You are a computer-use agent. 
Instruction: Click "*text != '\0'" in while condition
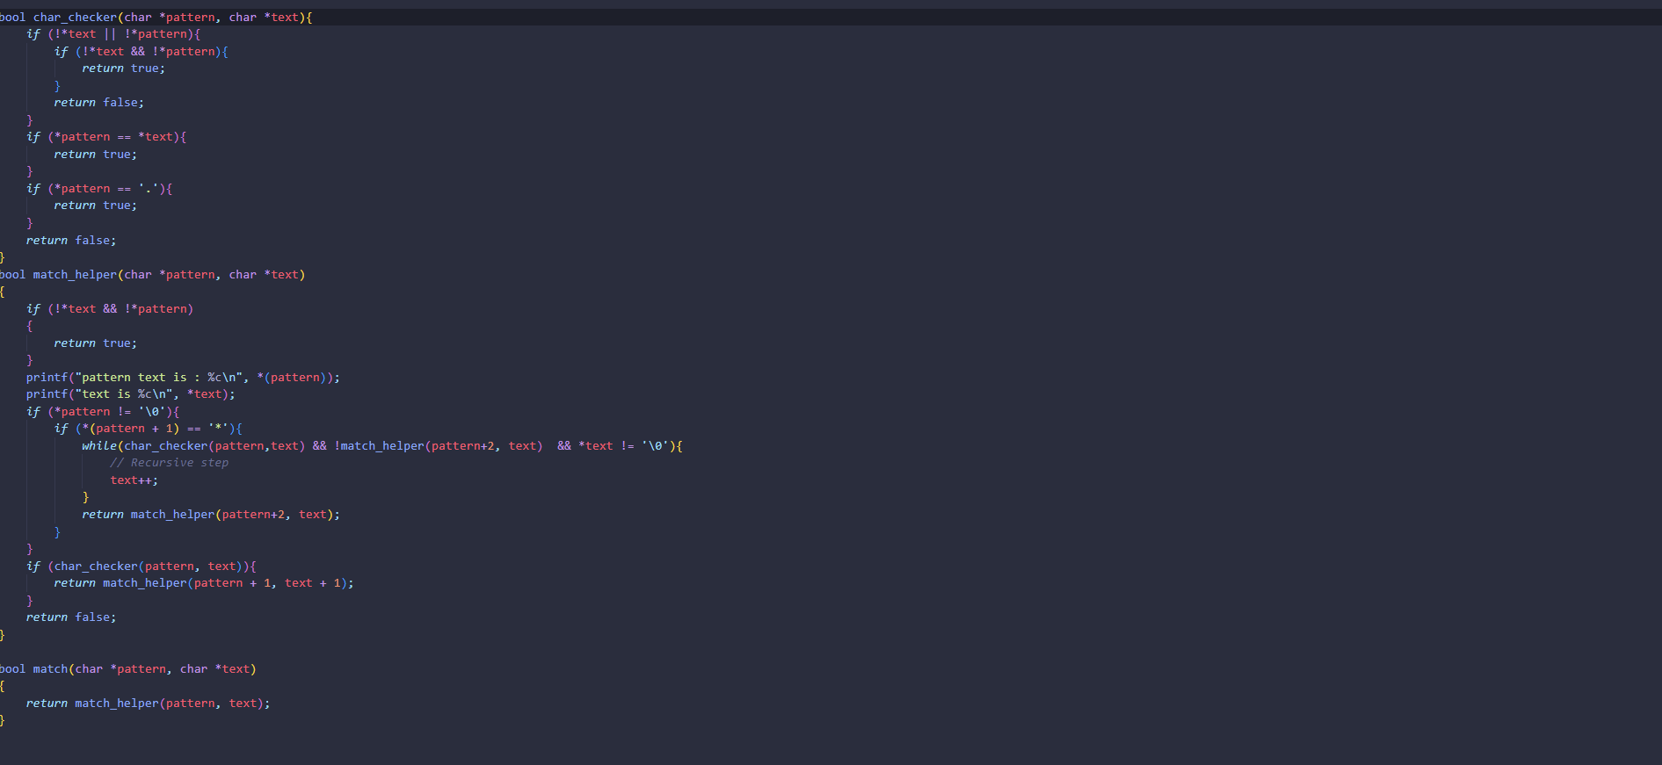[626, 446]
